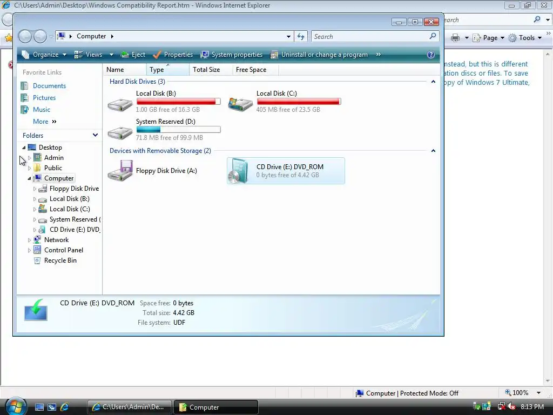Show more toolbar commands chevron
Image resolution: width=553 pixels, height=415 pixels.
[379, 55]
